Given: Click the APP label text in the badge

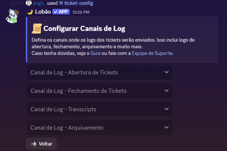Looking at the screenshot, I should pyautogui.click(x=63, y=12).
